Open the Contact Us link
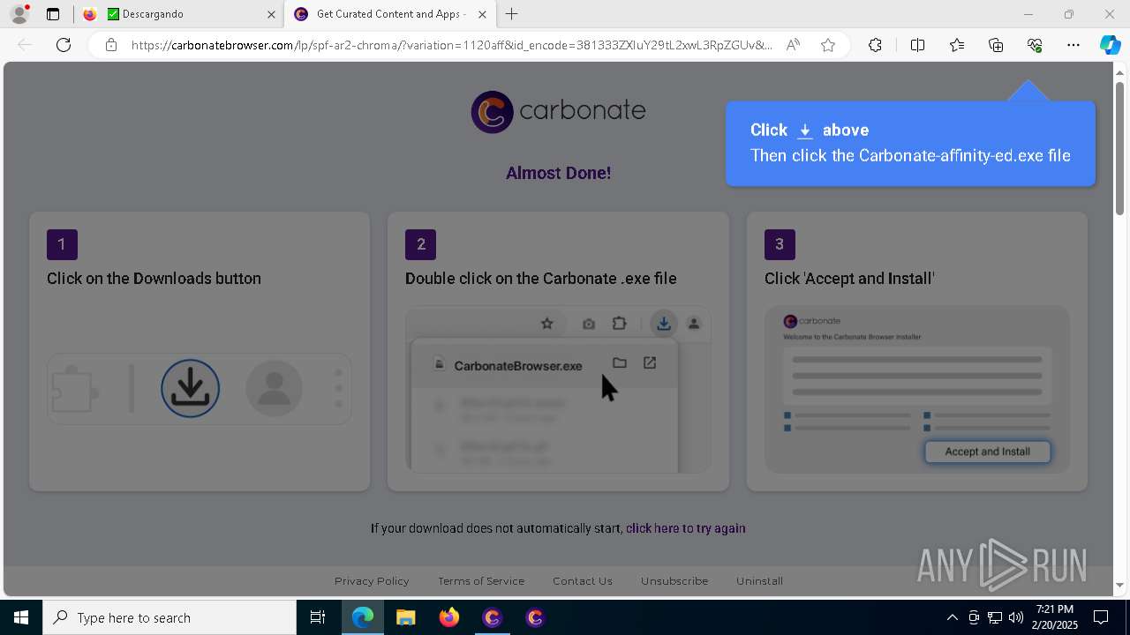1130x635 pixels. tap(583, 581)
